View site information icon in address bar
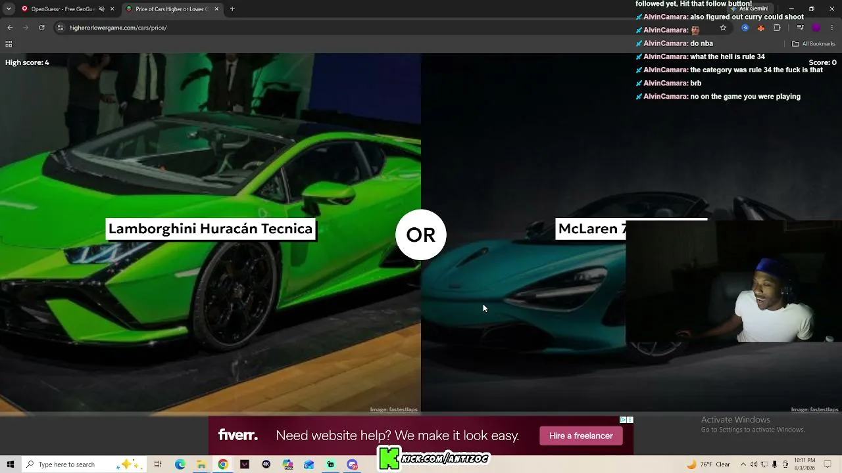Viewport: 842px width, 473px height. click(x=61, y=28)
